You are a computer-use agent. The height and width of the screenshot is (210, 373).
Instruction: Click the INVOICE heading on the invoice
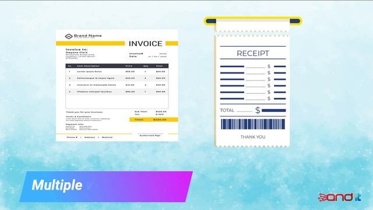click(x=145, y=44)
